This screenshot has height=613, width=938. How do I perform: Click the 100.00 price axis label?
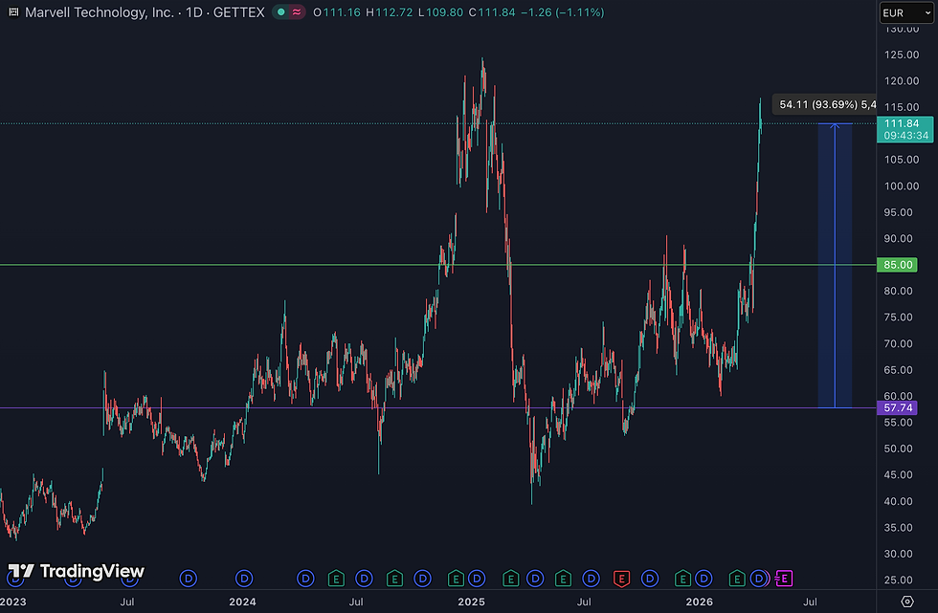point(902,186)
